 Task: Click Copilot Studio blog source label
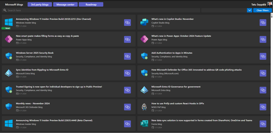pos(160,23)
